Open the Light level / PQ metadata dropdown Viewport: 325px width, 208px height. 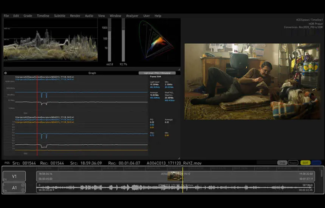tap(157, 73)
